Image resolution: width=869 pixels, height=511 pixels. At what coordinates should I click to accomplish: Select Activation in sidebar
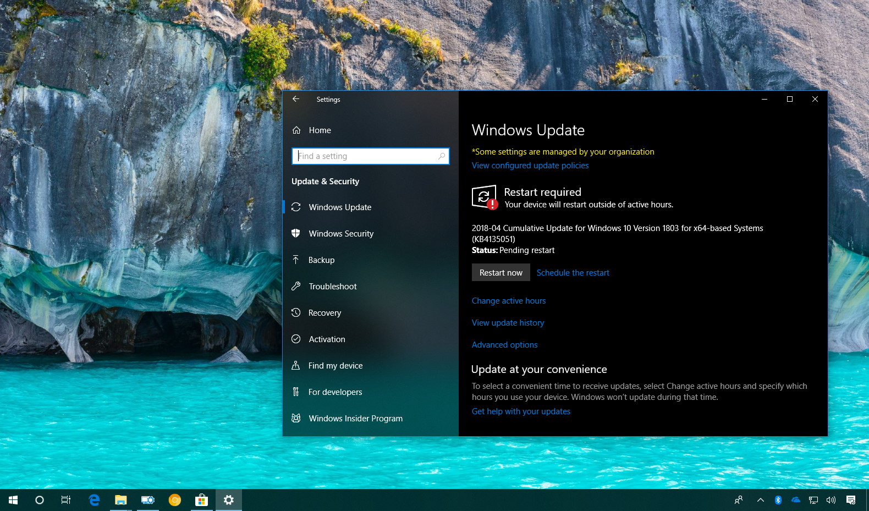[x=371, y=339]
